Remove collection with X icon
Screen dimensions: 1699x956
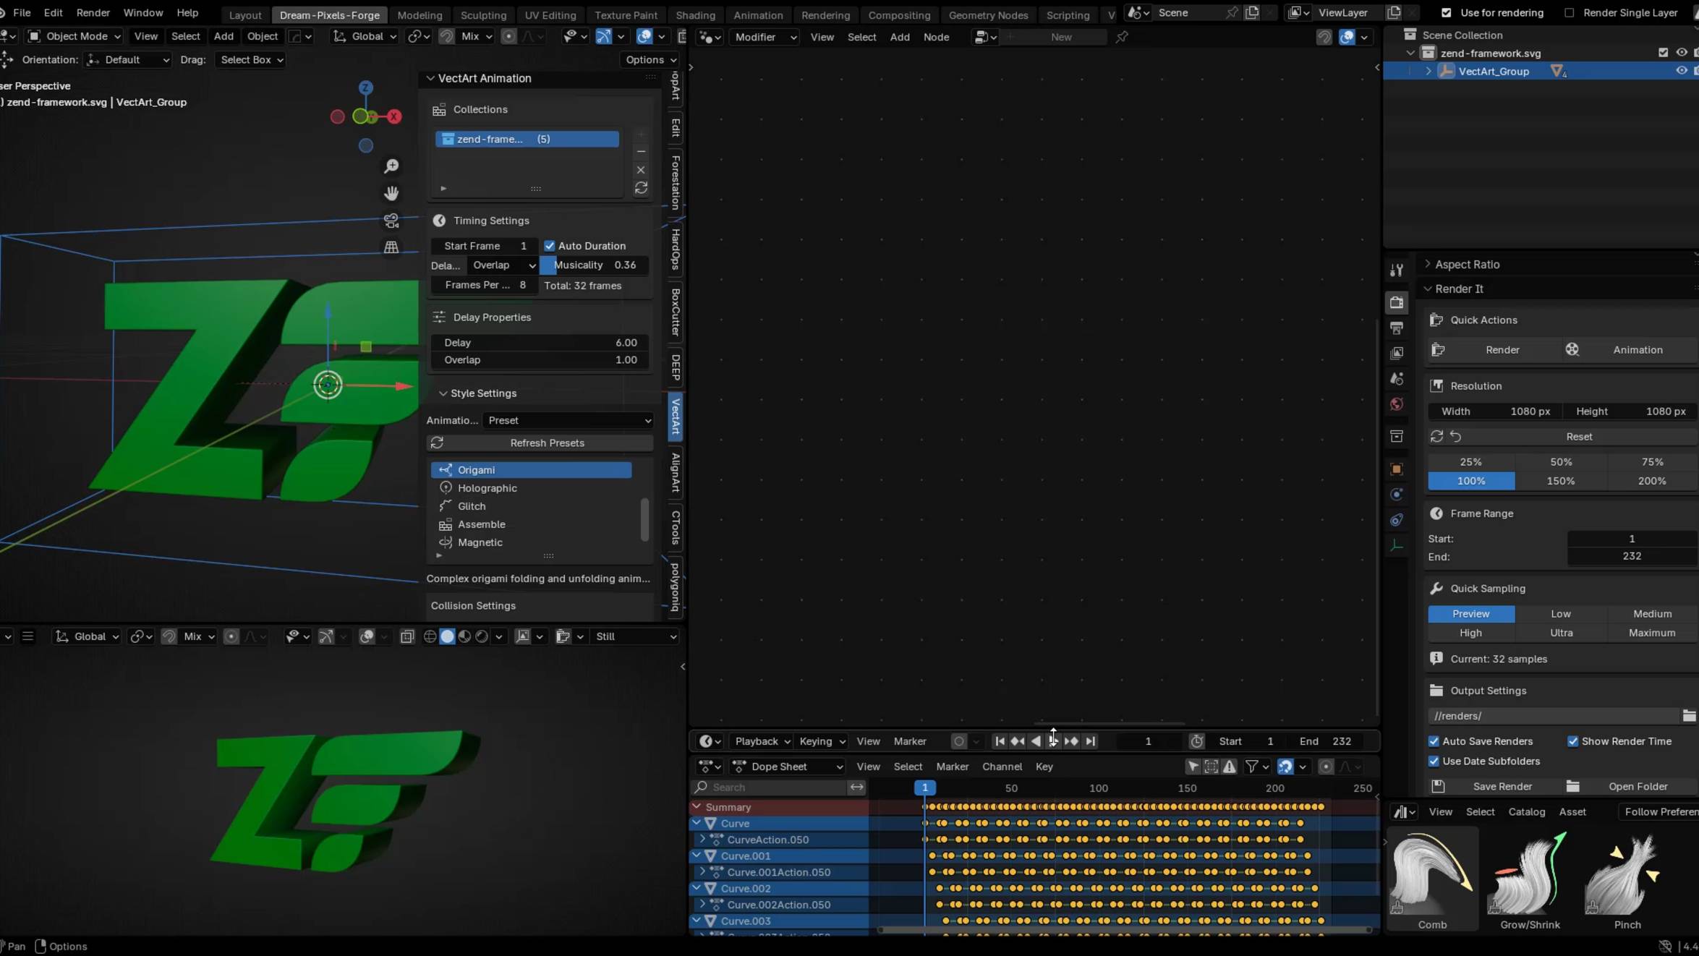pos(641,170)
